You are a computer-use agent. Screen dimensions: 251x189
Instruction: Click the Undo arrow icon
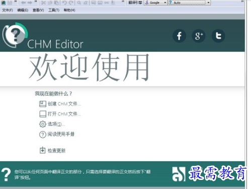point(64,3)
